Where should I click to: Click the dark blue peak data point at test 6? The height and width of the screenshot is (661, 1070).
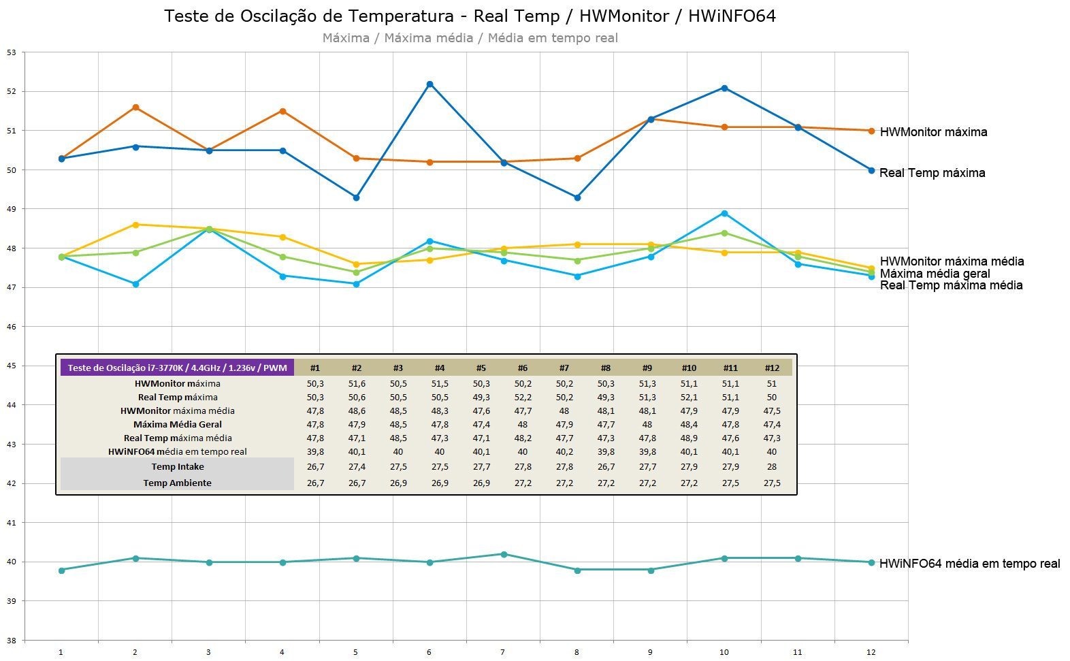[x=429, y=84]
